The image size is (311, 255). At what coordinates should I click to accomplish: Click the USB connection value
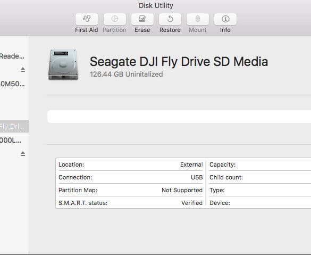coord(197,177)
